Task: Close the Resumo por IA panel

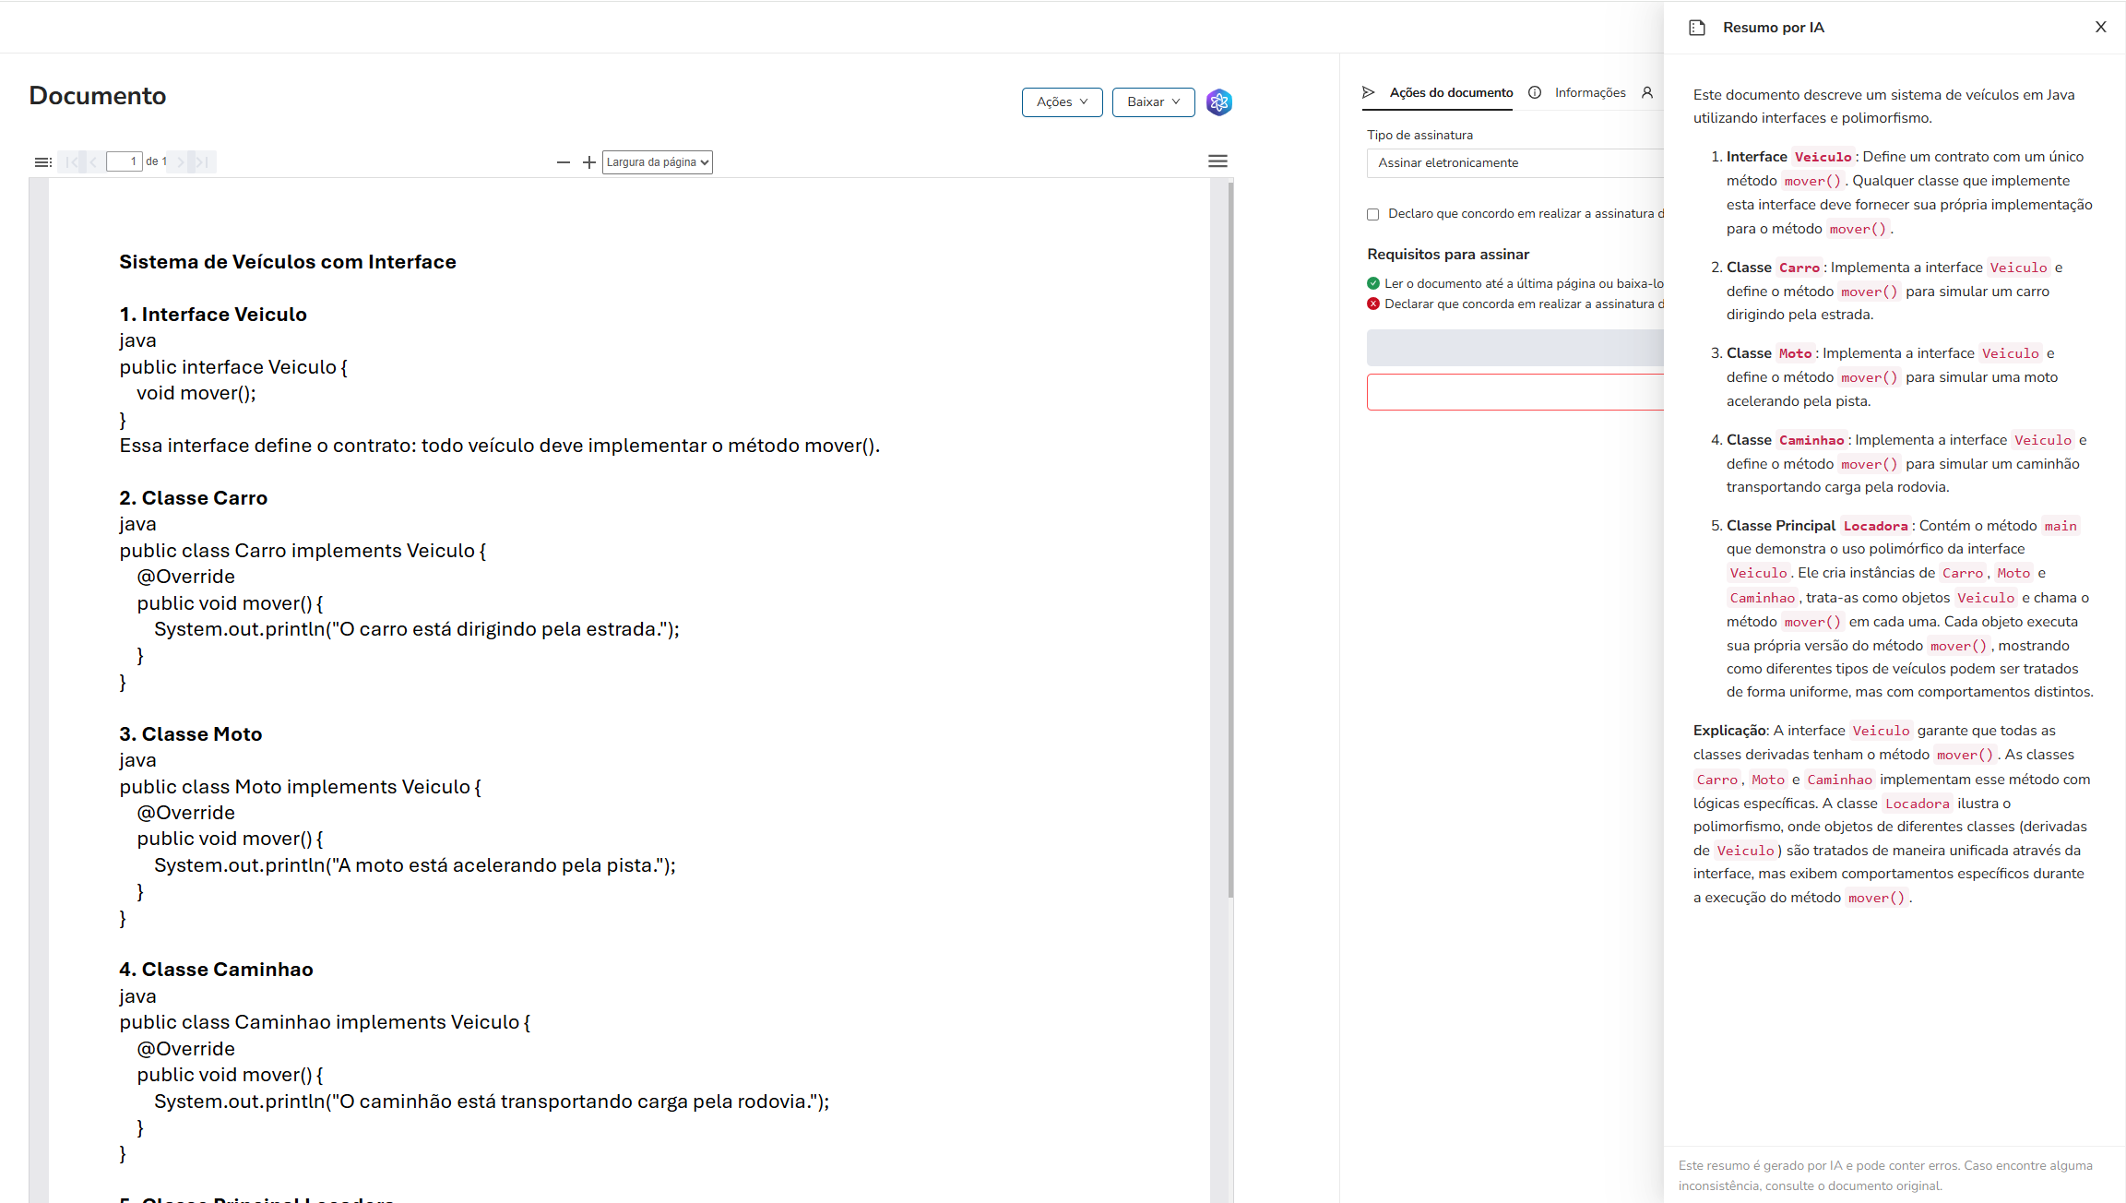Action: coord(2100,28)
